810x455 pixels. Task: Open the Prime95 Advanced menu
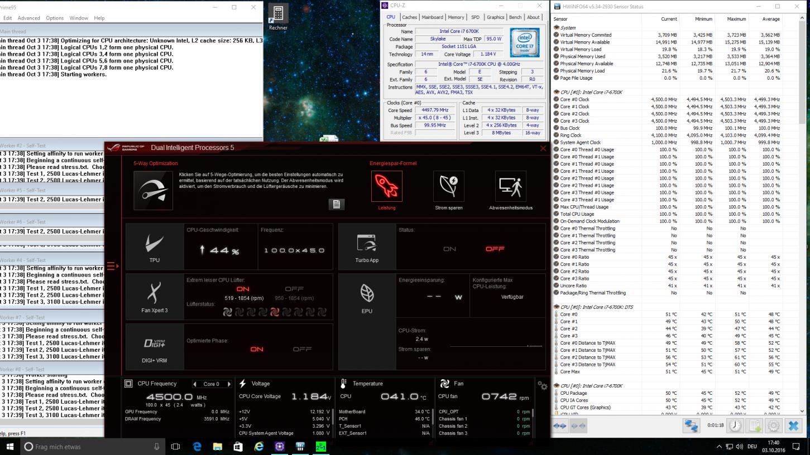[29, 18]
